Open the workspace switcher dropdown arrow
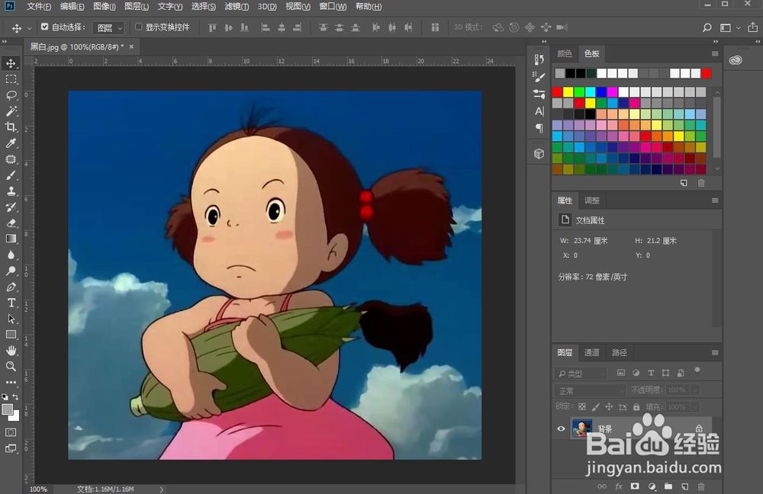This screenshot has height=494, width=763. click(739, 28)
